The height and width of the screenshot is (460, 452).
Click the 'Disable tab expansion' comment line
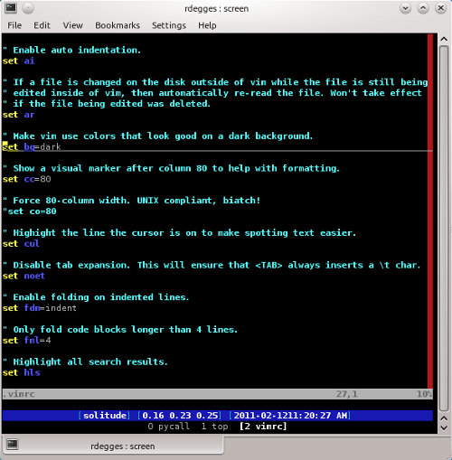[x=212, y=265]
